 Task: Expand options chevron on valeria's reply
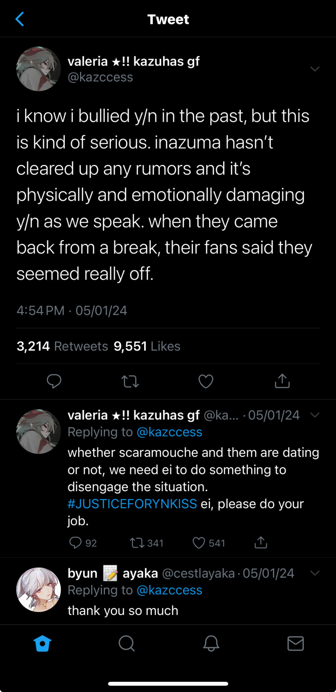pos(315,415)
